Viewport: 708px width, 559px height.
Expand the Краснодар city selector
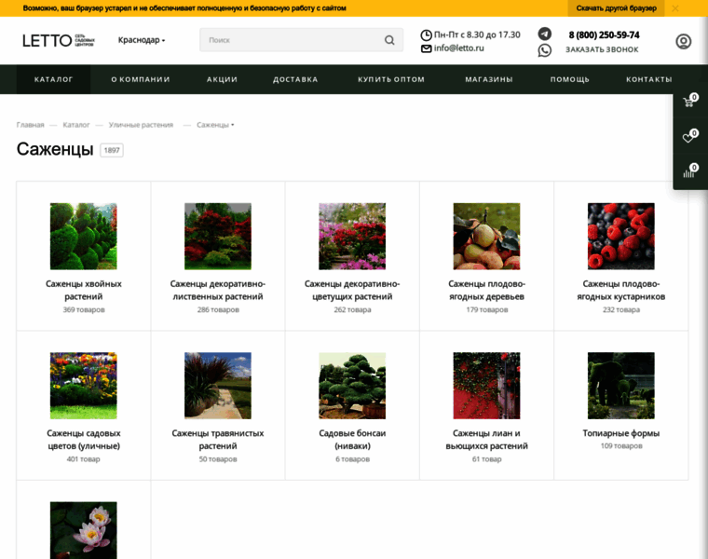point(142,40)
